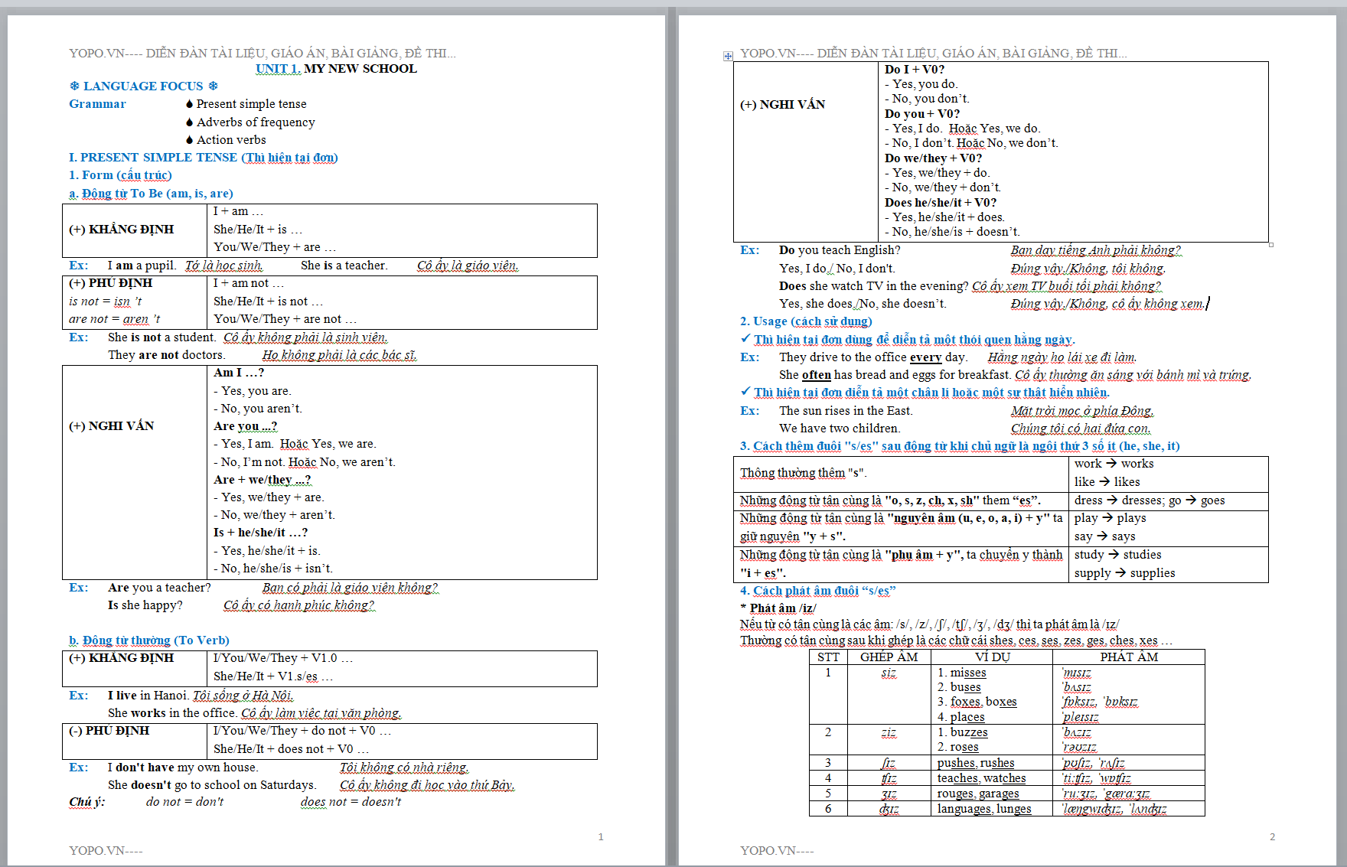Click the "Action verbs" bullet
Screen dimensions: 1347x867
(x=231, y=140)
